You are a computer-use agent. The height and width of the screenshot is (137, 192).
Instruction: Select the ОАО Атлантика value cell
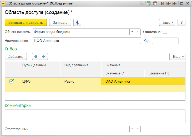[x=143, y=81]
